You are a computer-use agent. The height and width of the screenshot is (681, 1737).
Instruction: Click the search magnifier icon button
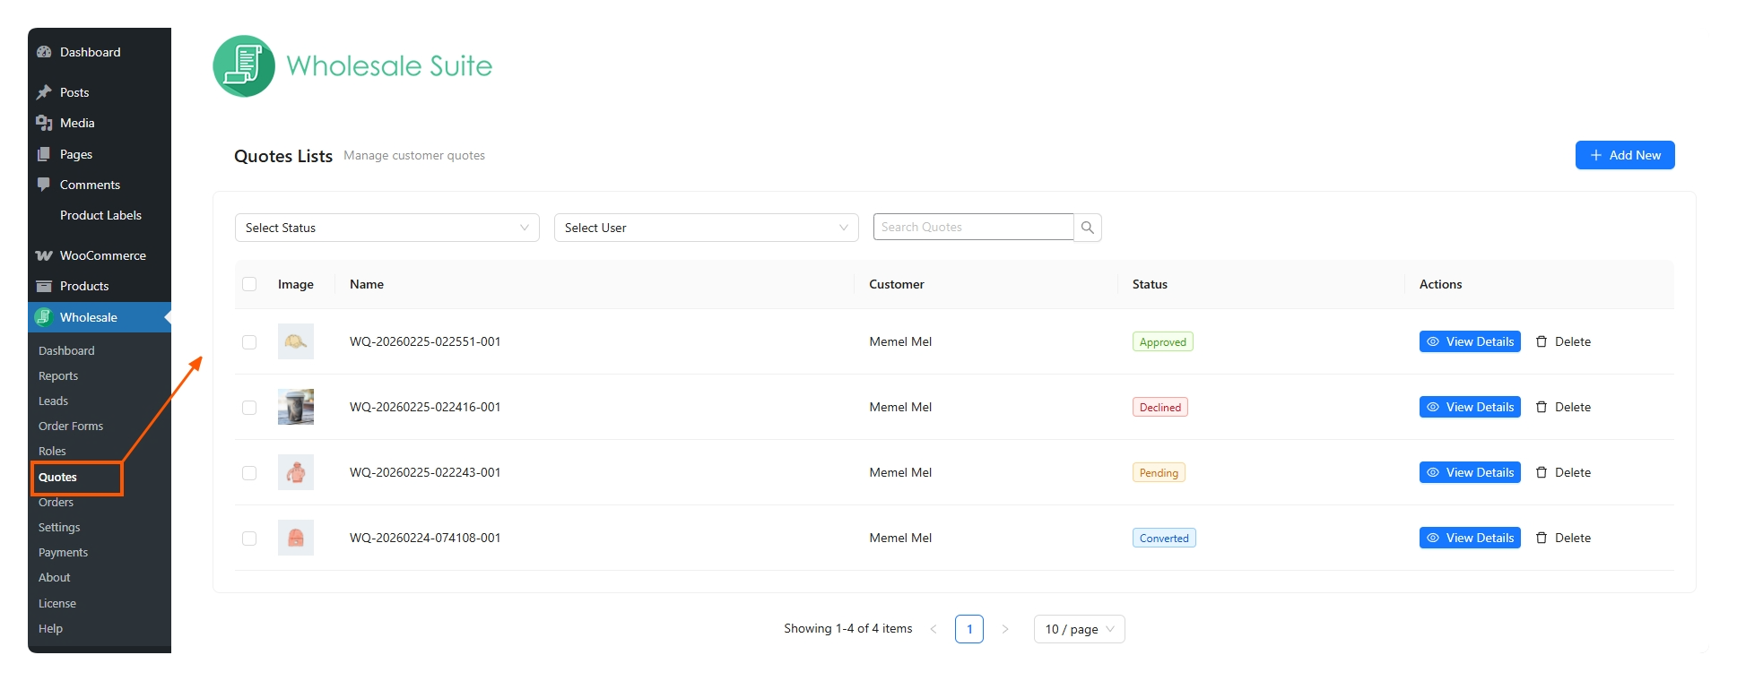pyautogui.click(x=1087, y=228)
